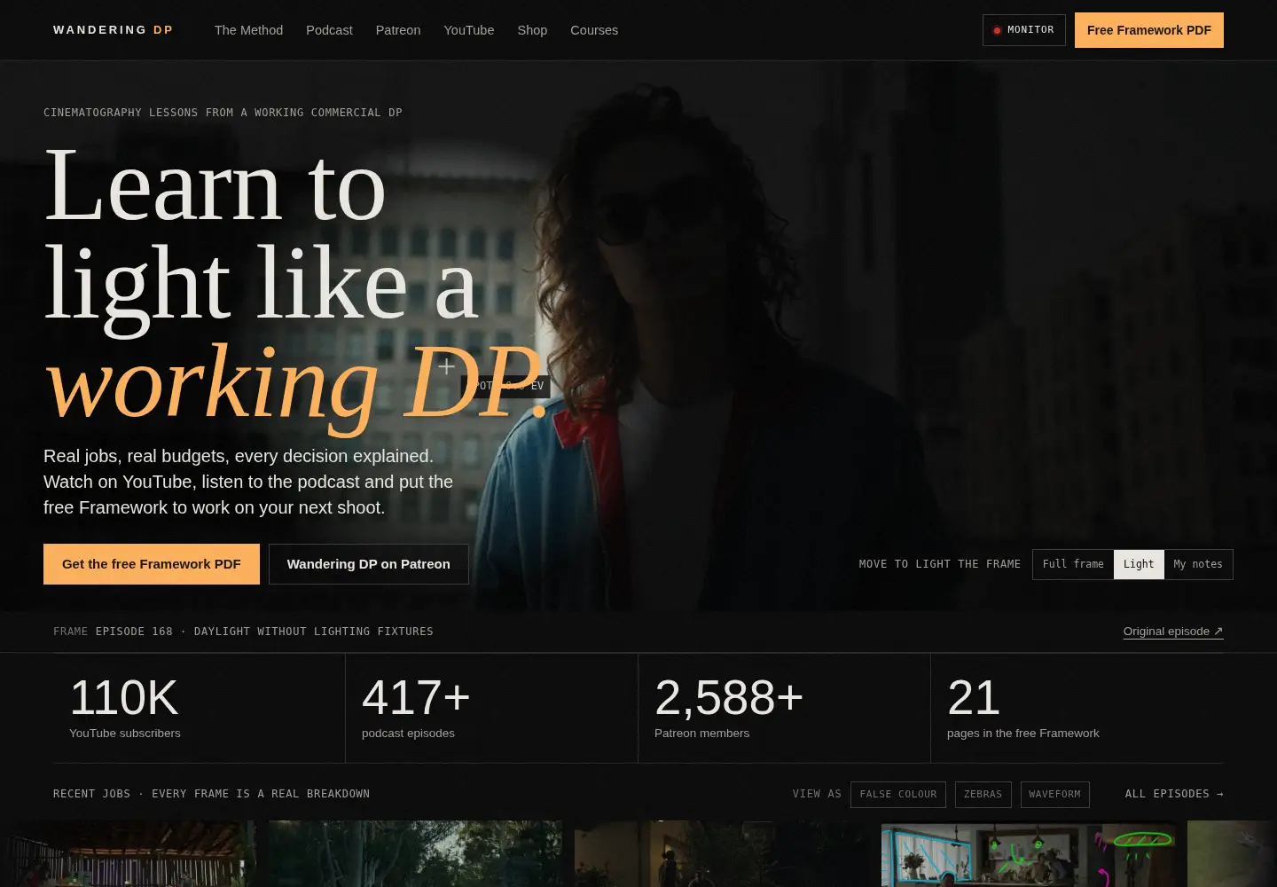The image size is (1277, 887).
Task: Enable False Colour view
Action: click(898, 795)
